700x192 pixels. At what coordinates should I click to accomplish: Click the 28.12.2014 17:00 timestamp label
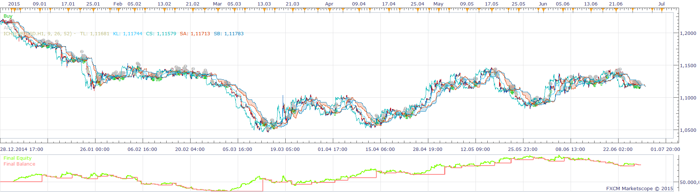click(22, 149)
